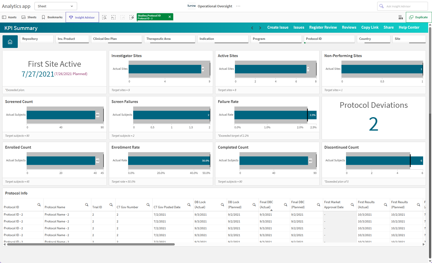Expand the Protocol ID filter
Screen dimensions: 432x263
click(x=330, y=39)
